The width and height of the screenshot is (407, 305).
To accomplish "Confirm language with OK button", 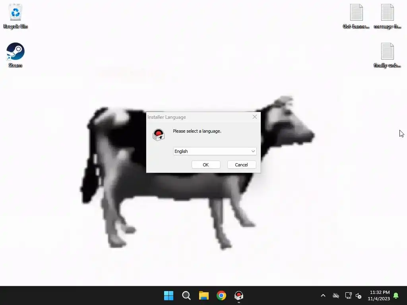I will point(206,165).
